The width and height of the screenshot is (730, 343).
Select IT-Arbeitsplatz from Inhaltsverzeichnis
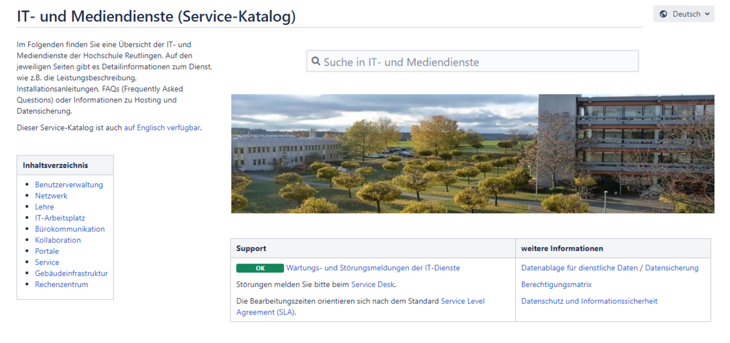pos(60,218)
